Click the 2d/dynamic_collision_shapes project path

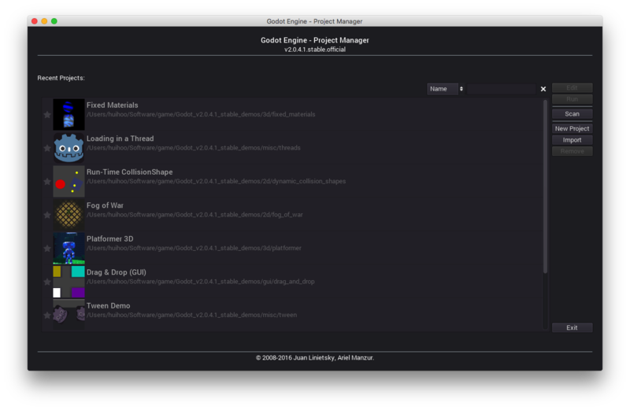(216, 181)
